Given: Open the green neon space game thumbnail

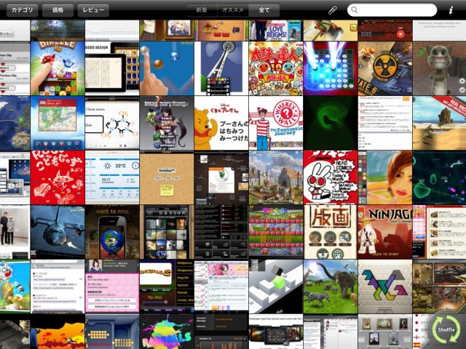Looking at the screenshot, I should point(439,177).
